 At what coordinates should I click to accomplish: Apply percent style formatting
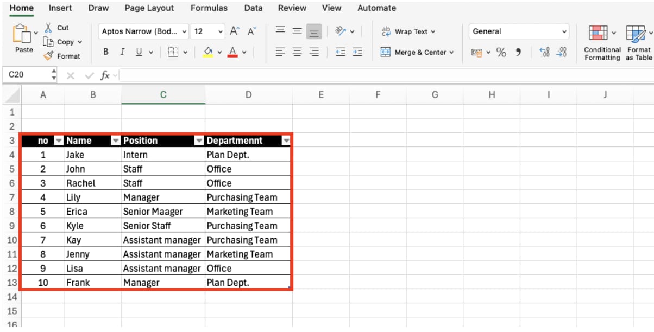pyautogui.click(x=501, y=52)
